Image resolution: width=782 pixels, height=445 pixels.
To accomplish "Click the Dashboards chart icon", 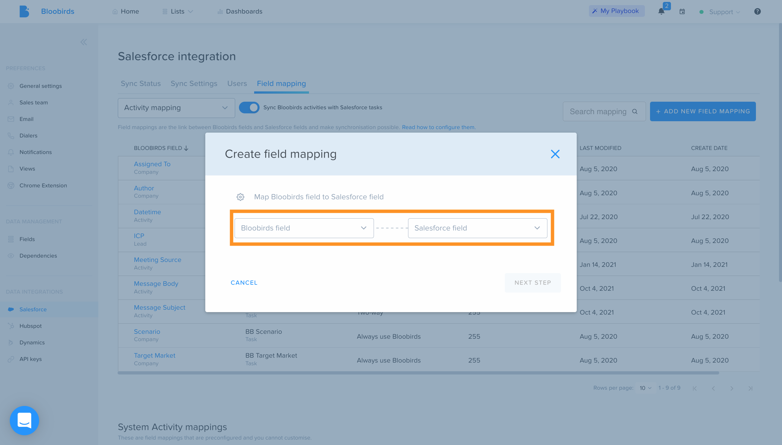I will tap(220, 12).
